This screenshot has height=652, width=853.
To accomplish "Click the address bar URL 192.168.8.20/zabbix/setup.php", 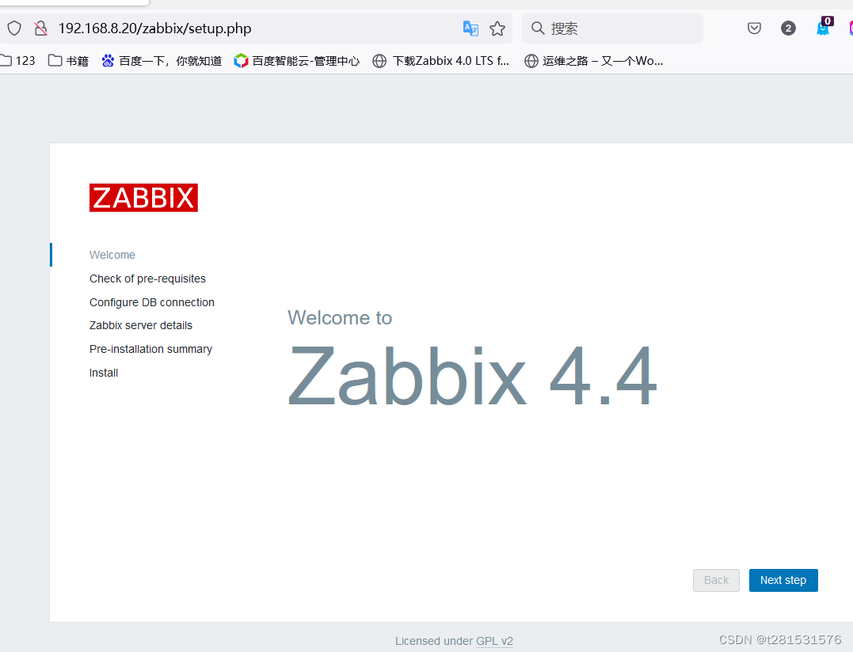I will [154, 28].
